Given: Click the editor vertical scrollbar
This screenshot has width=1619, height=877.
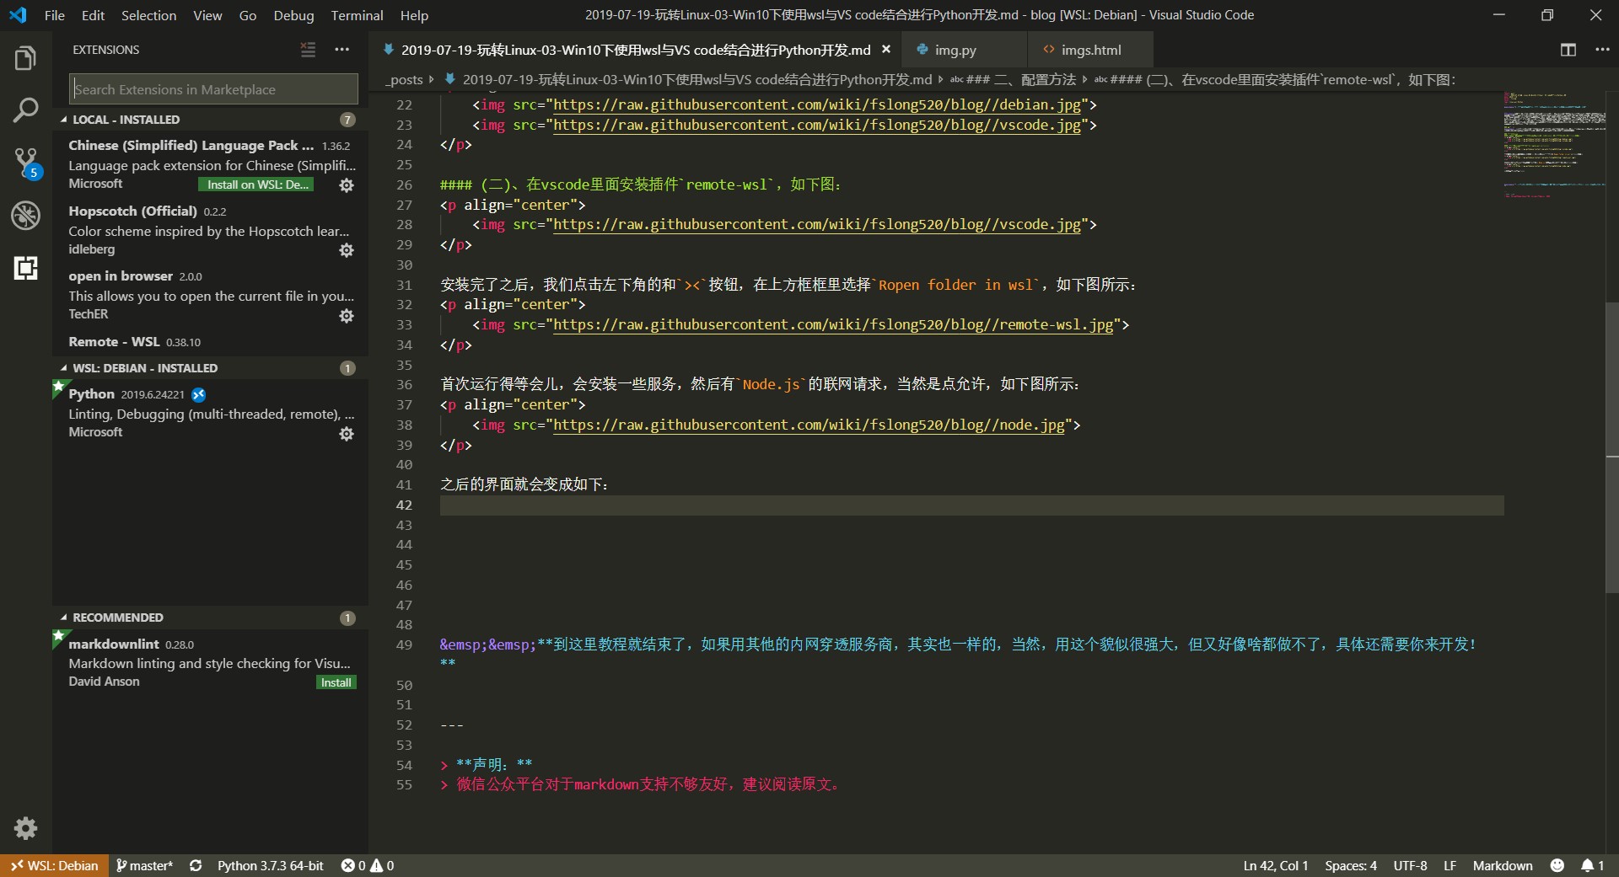Looking at the screenshot, I should click(x=1611, y=447).
